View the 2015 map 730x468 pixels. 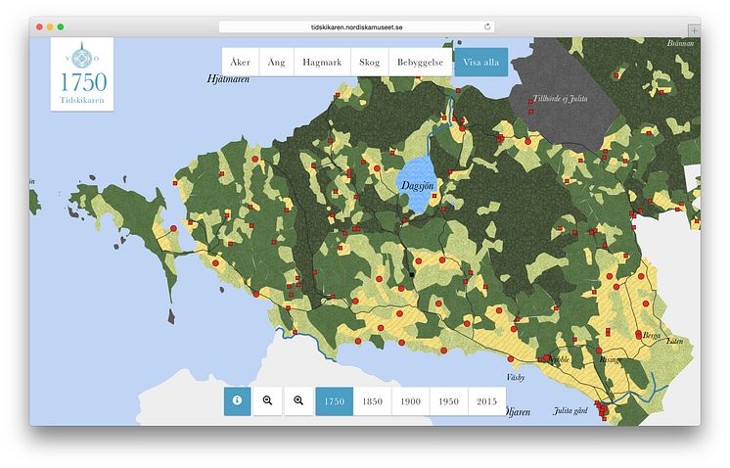coord(486,401)
